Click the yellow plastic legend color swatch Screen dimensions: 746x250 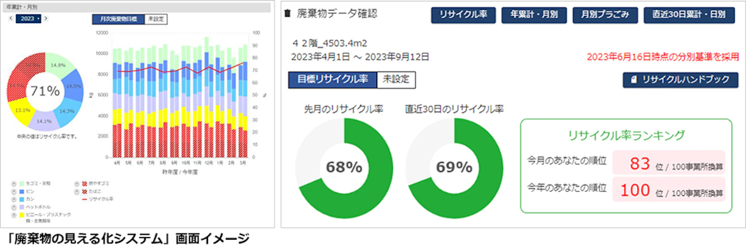pos(22,215)
